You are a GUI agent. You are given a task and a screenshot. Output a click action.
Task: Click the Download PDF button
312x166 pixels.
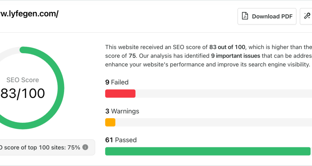[x=267, y=16]
